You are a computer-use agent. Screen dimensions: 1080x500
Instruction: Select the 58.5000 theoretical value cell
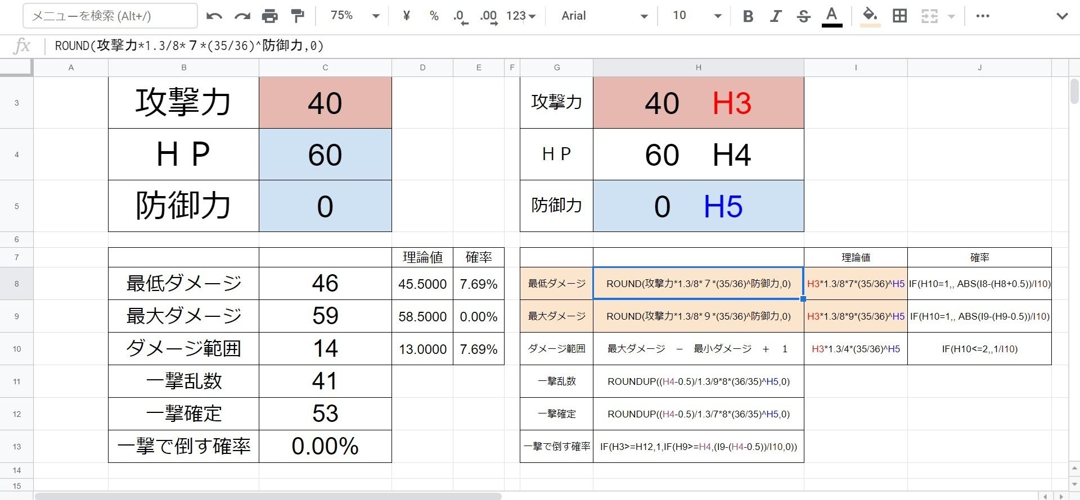[x=422, y=316]
